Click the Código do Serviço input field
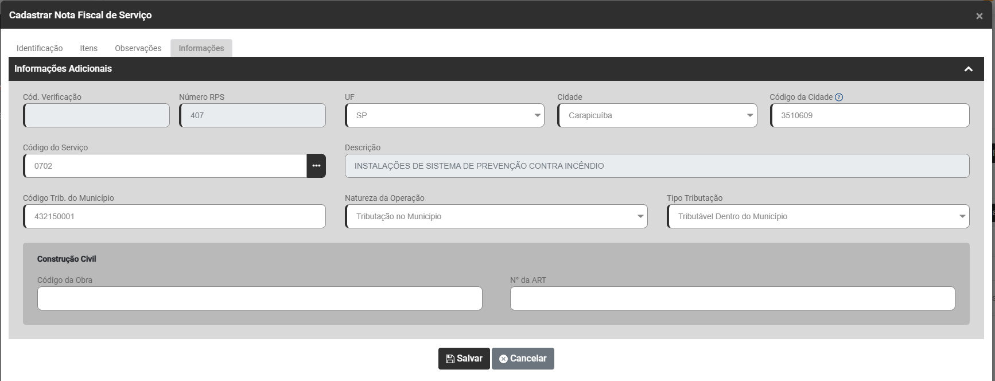 165,166
